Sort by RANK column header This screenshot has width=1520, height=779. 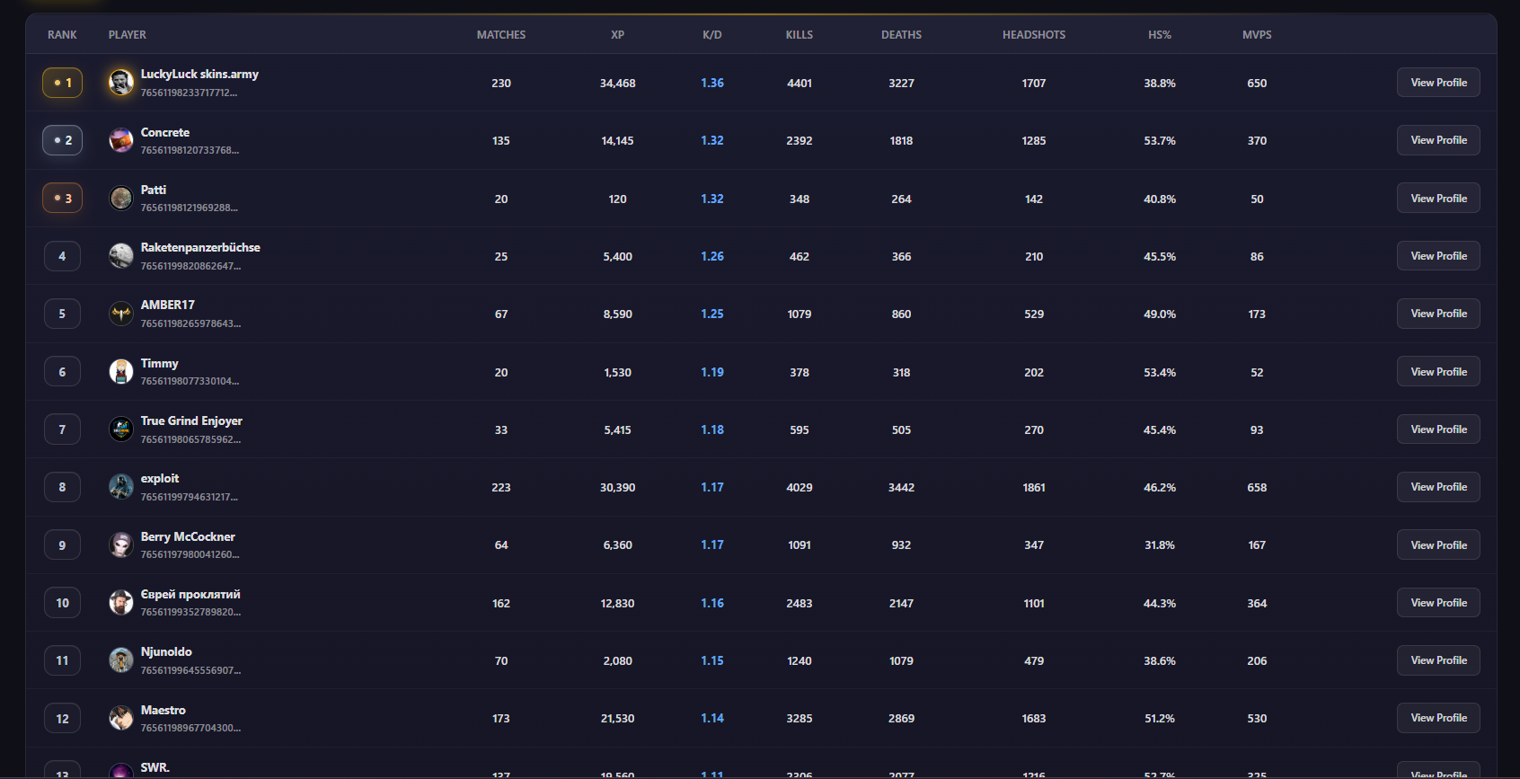tap(62, 35)
